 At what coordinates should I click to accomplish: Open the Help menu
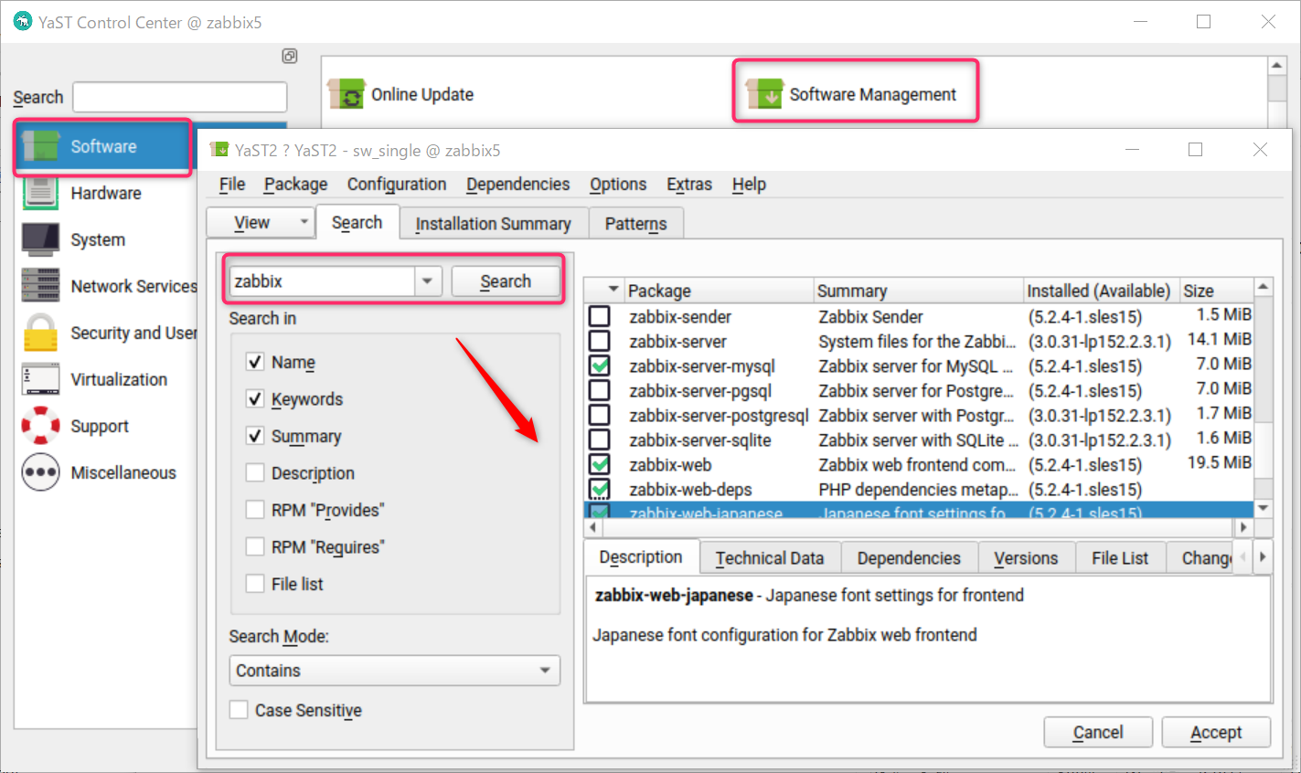[749, 185]
